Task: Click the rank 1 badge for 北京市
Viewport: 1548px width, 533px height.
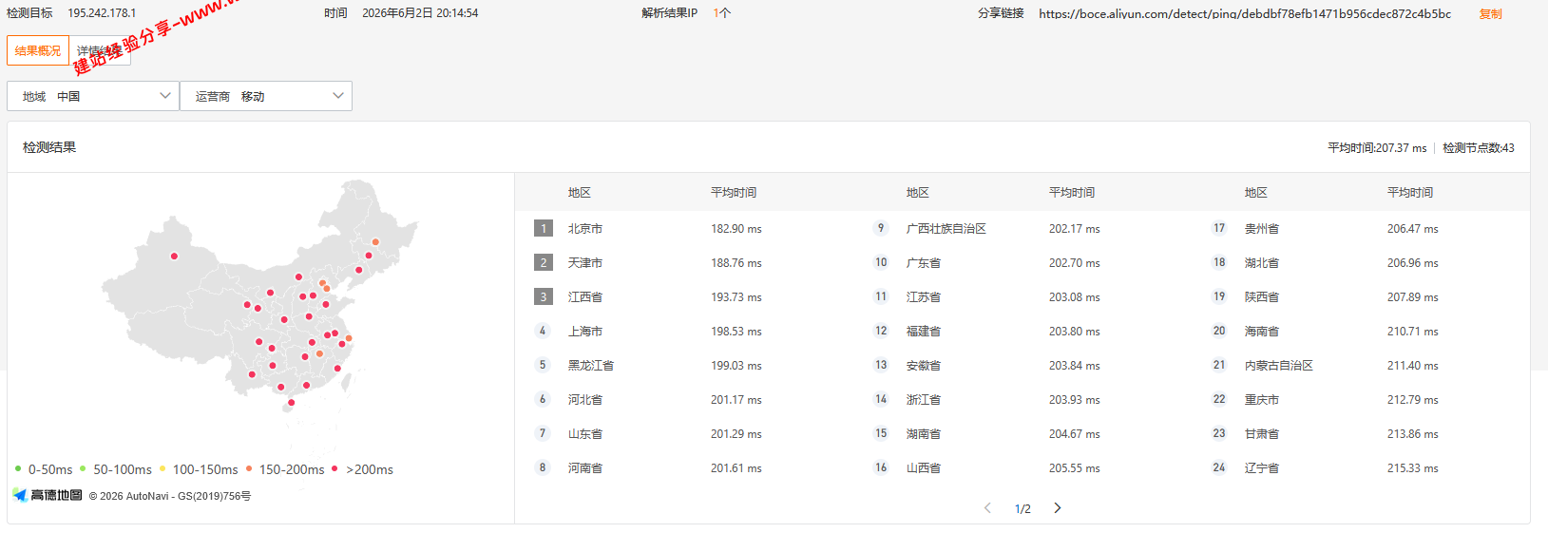Action: [x=544, y=228]
